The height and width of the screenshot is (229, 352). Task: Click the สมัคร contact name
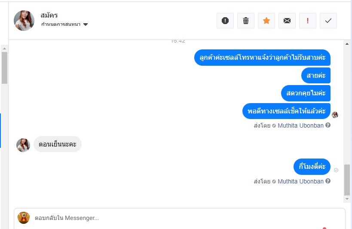pos(49,15)
